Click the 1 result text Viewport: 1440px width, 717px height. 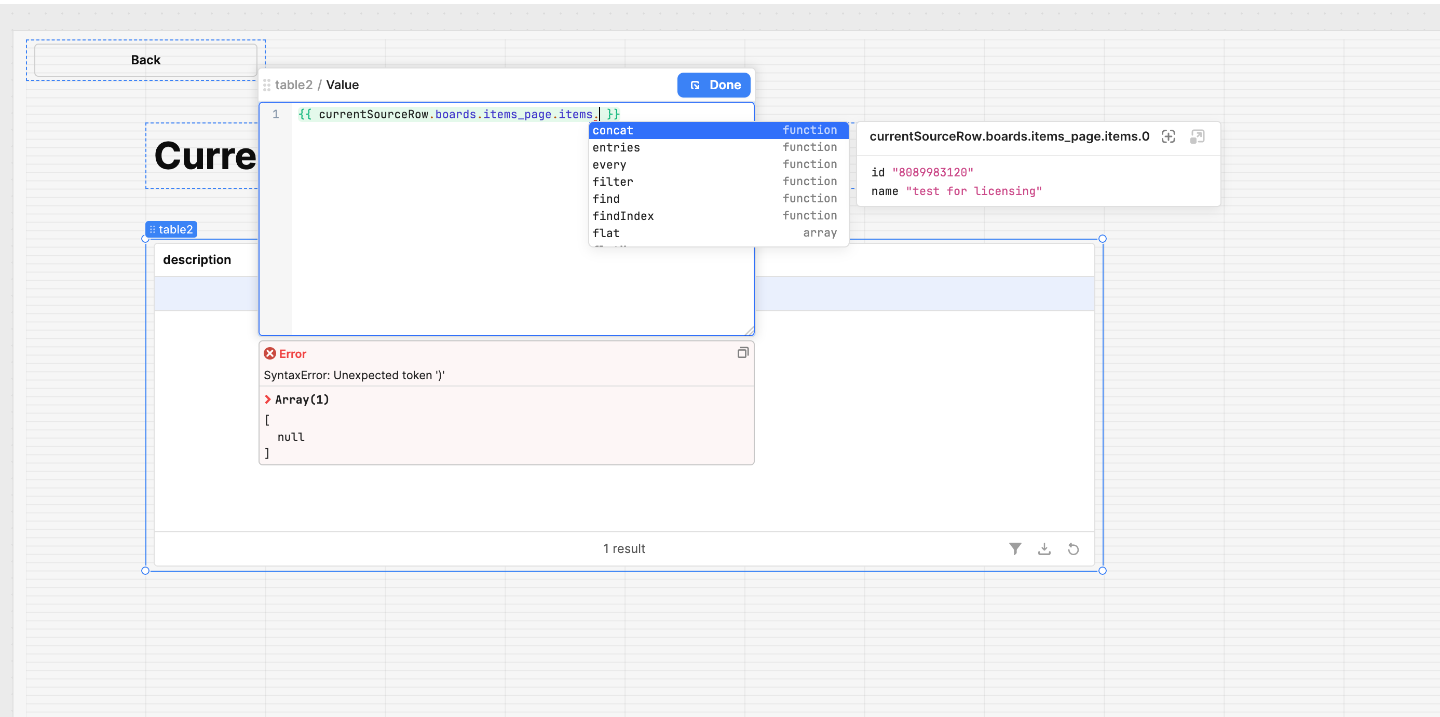624,549
